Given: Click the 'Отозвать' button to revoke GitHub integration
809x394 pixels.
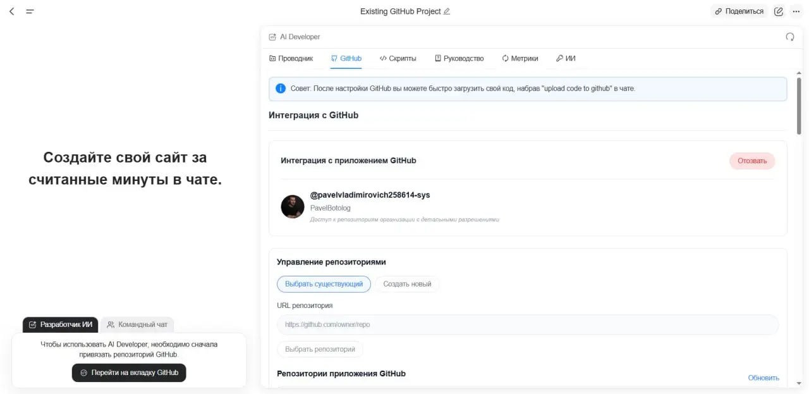Looking at the screenshot, I should coord(751,161).
